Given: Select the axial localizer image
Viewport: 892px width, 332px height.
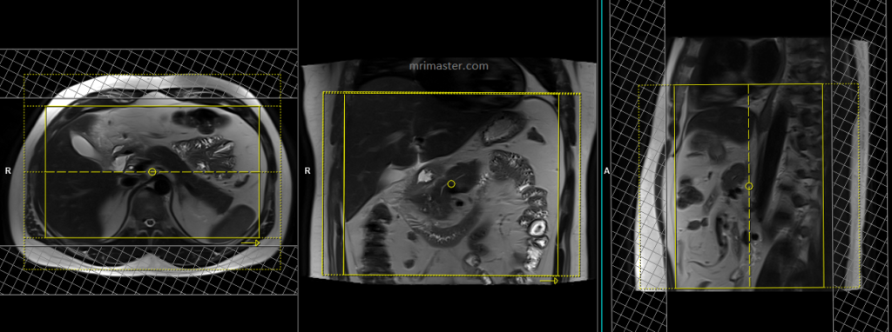Looking at the screenshot, I should coord(149,172).
